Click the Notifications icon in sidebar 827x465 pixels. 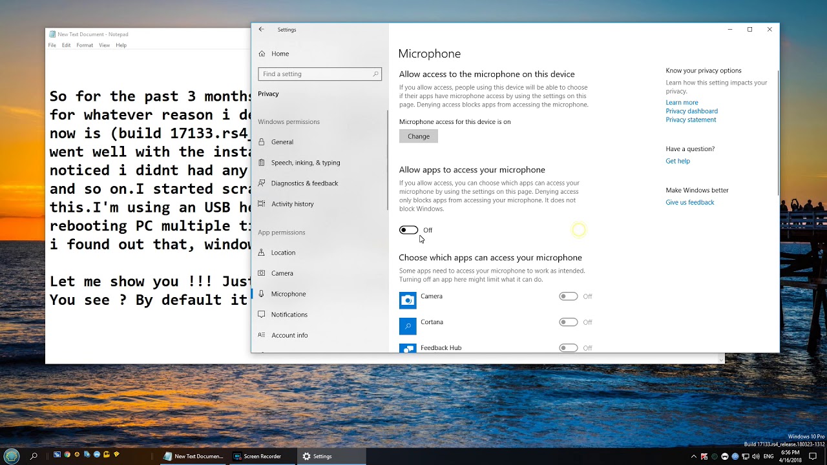(262, 315)
